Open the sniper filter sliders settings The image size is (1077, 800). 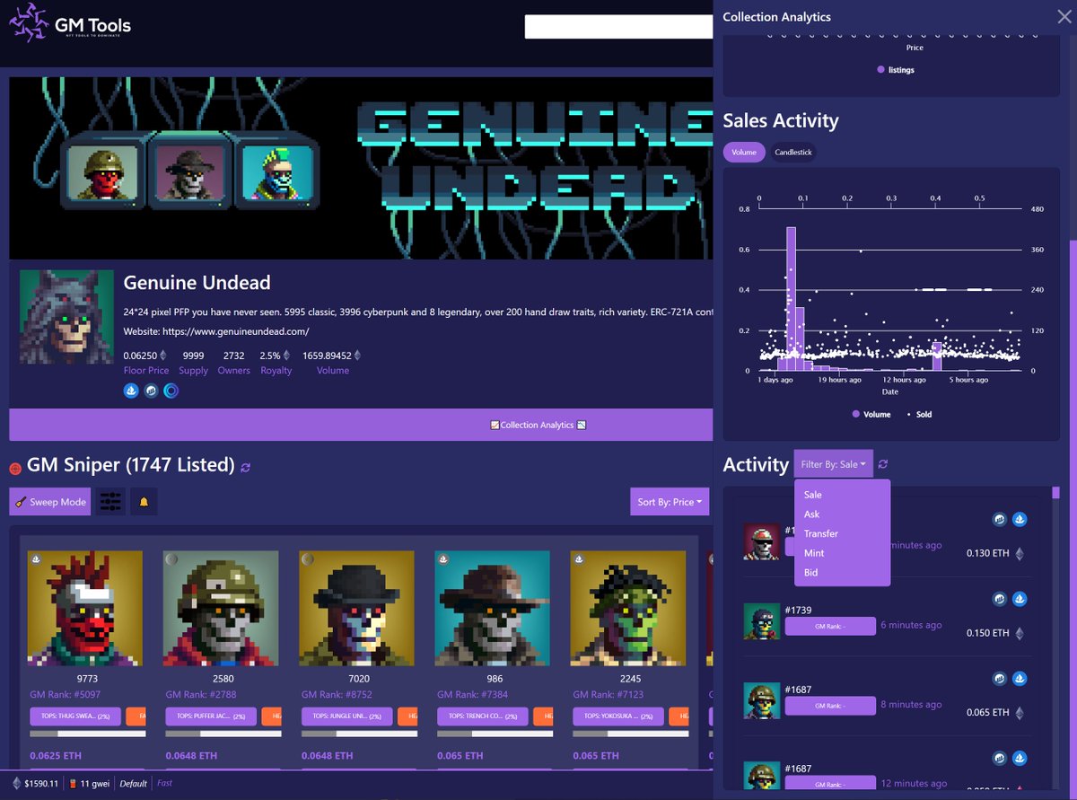[111, 502]
